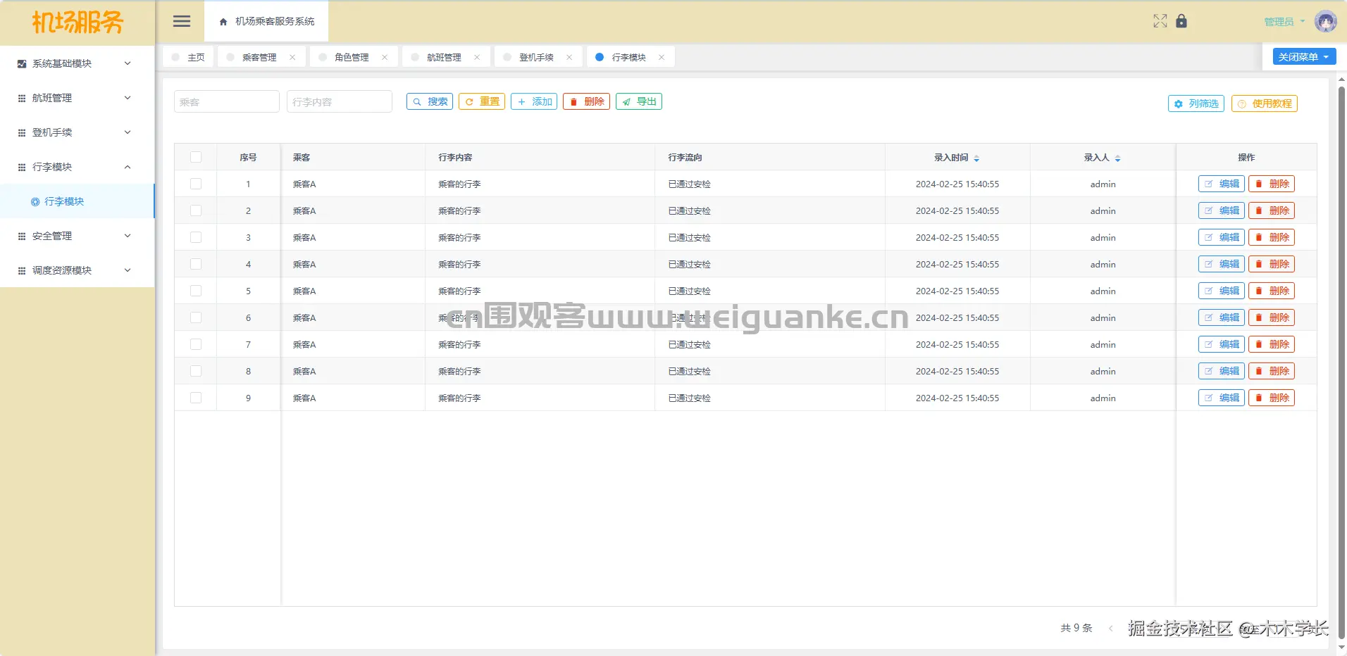Open the 列筛选 column filter
Image resolution: width=1347 pixels, height=656 pixels.
(1196, 103)
